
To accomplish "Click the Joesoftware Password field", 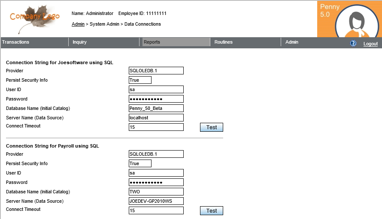I will [x=156, y=99].
